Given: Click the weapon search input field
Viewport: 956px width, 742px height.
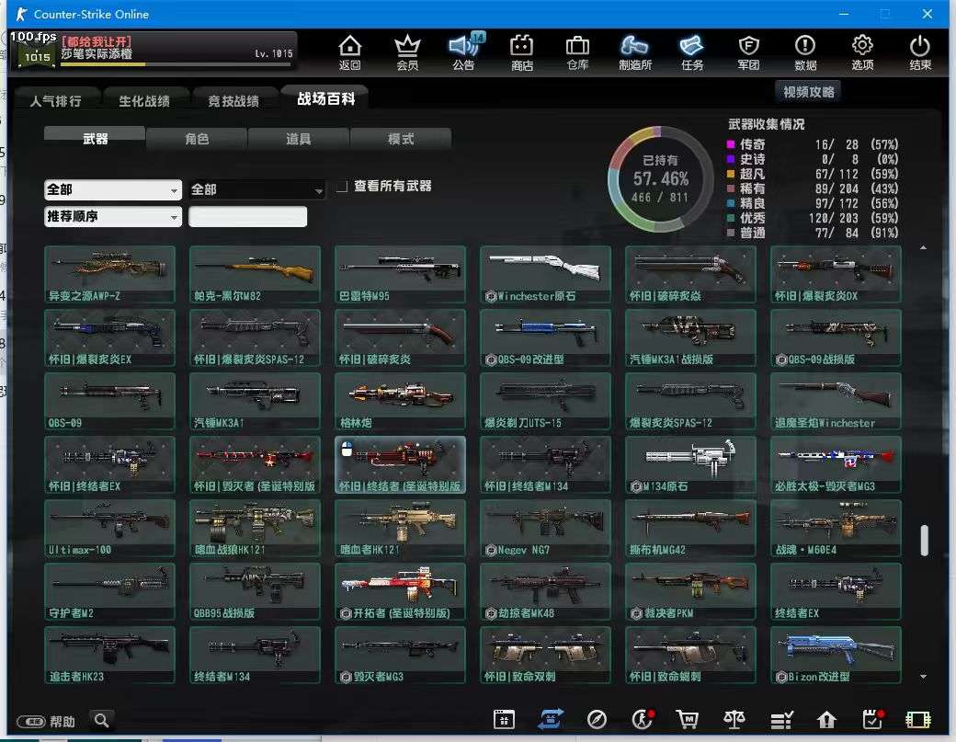Looking at the screenshot, I should tap(247, 216).
